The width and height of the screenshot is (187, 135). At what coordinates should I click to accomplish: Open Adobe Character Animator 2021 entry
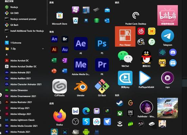tap(24, 84)
